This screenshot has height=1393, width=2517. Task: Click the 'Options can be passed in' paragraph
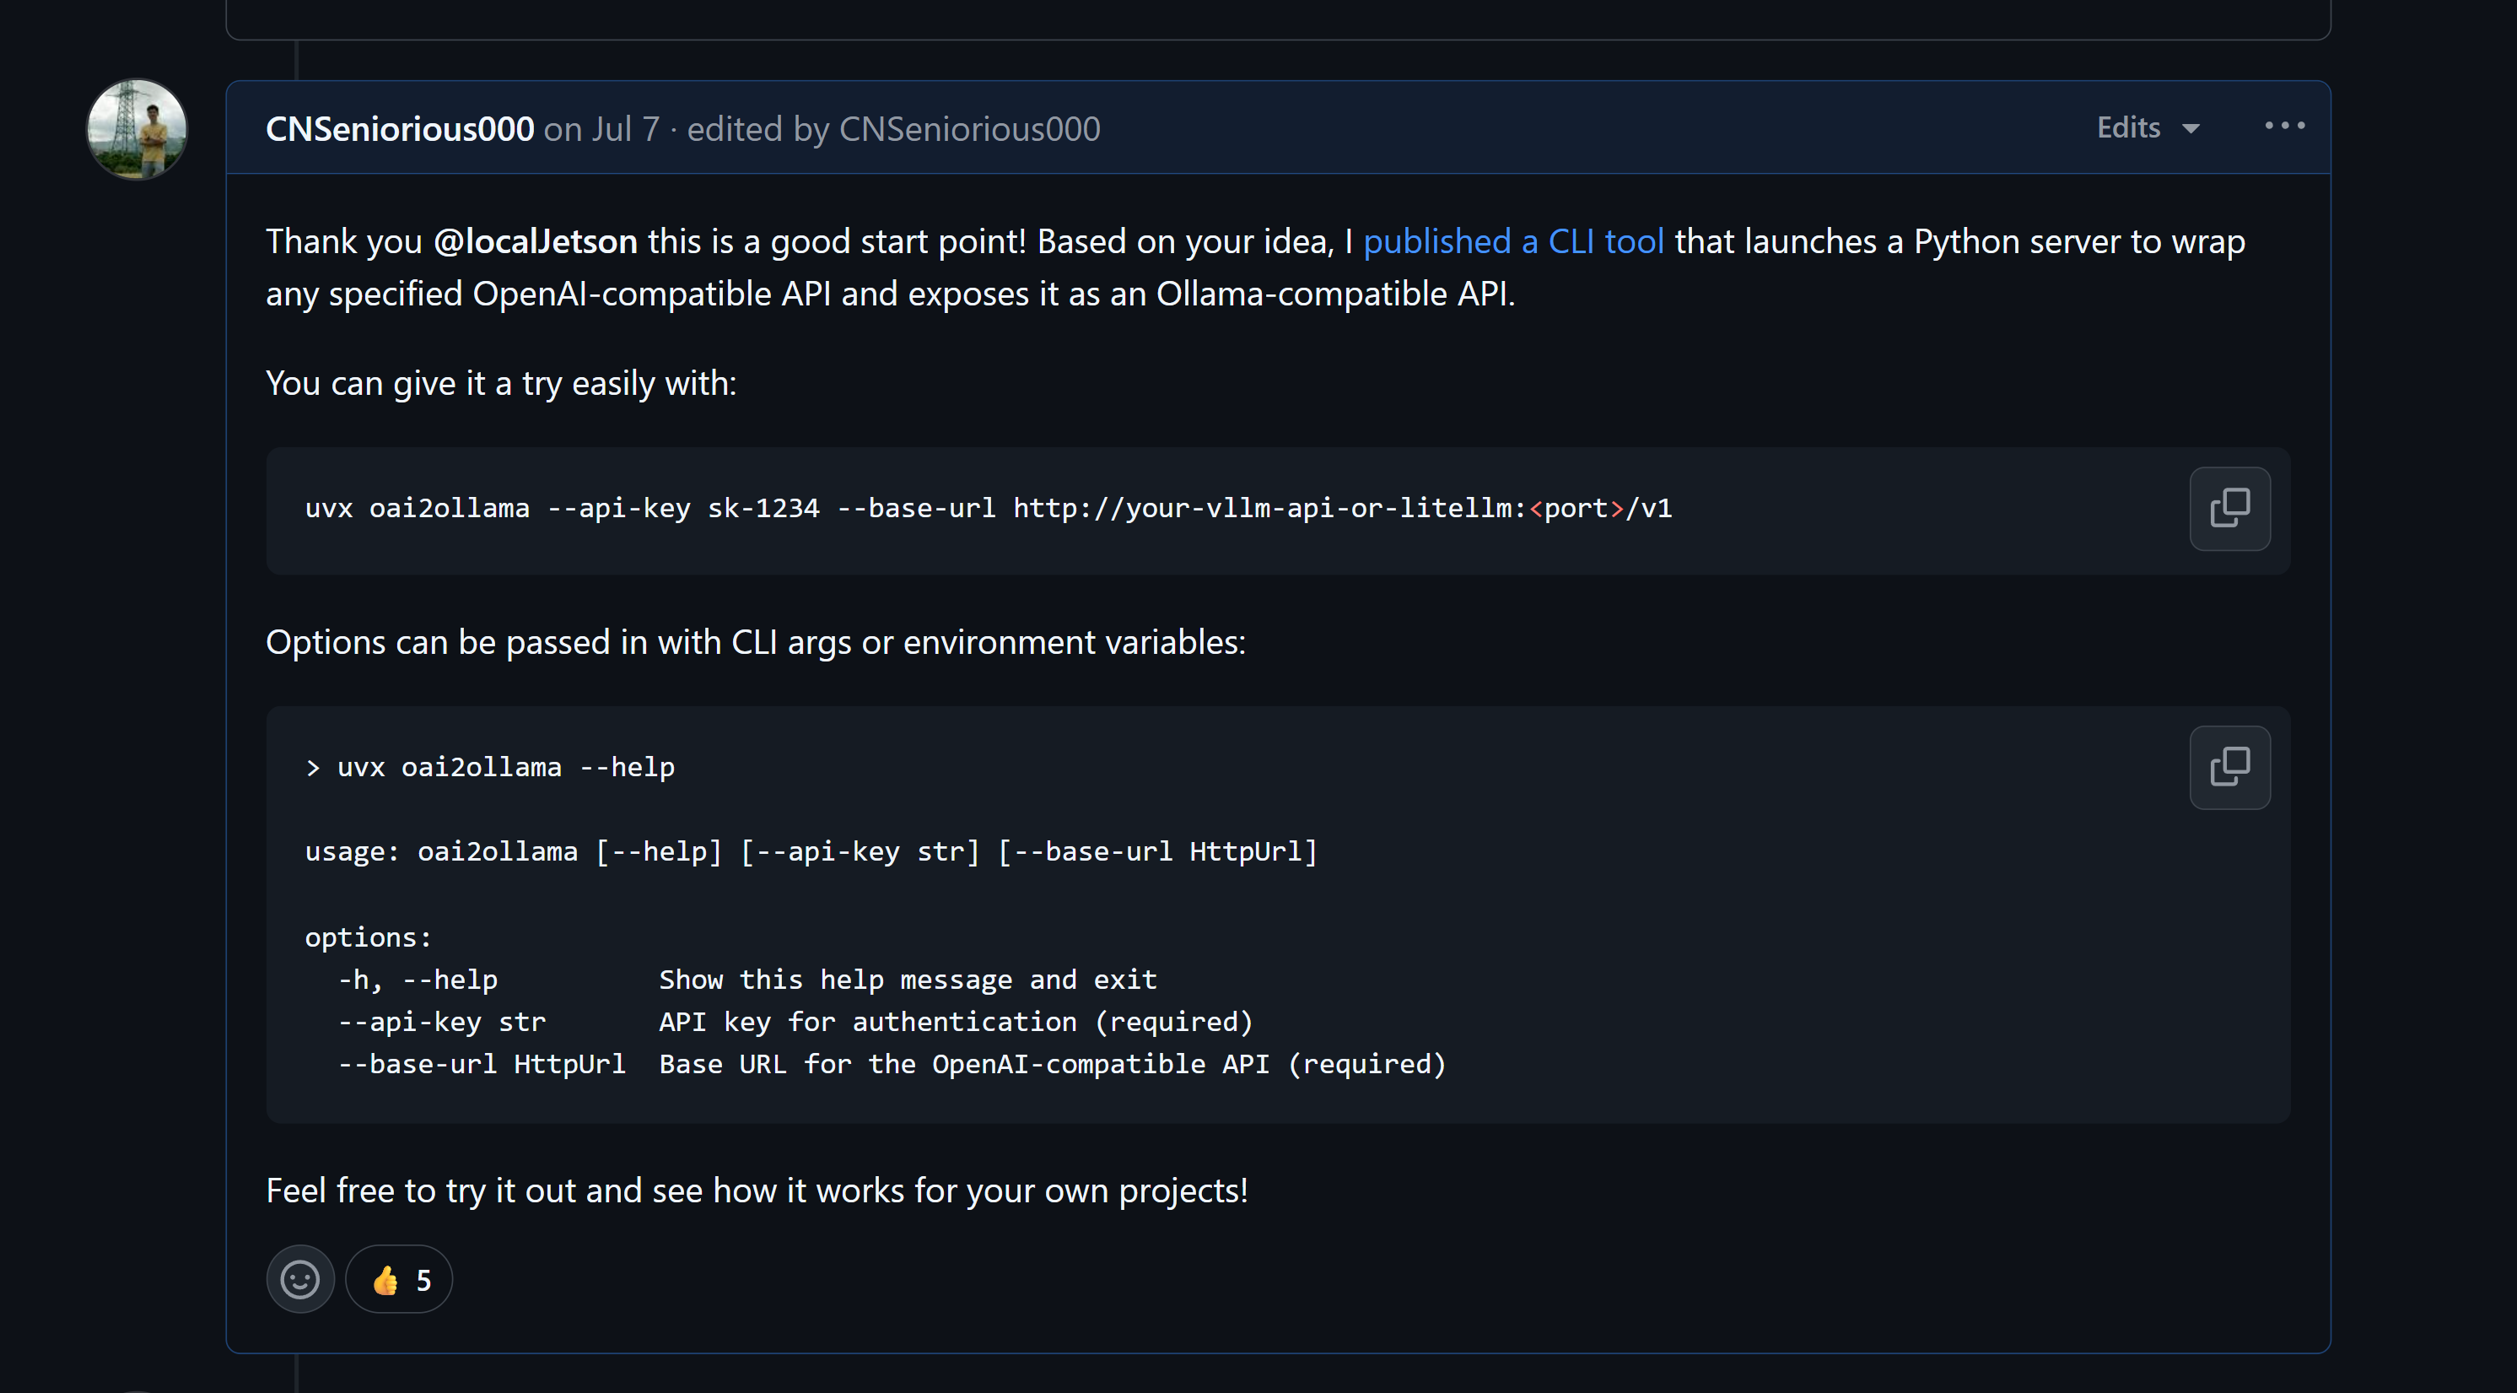pyautogui.click(x=755, y=642)
